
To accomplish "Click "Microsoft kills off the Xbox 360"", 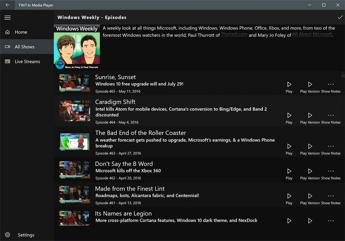I will [x=128, y=171].
